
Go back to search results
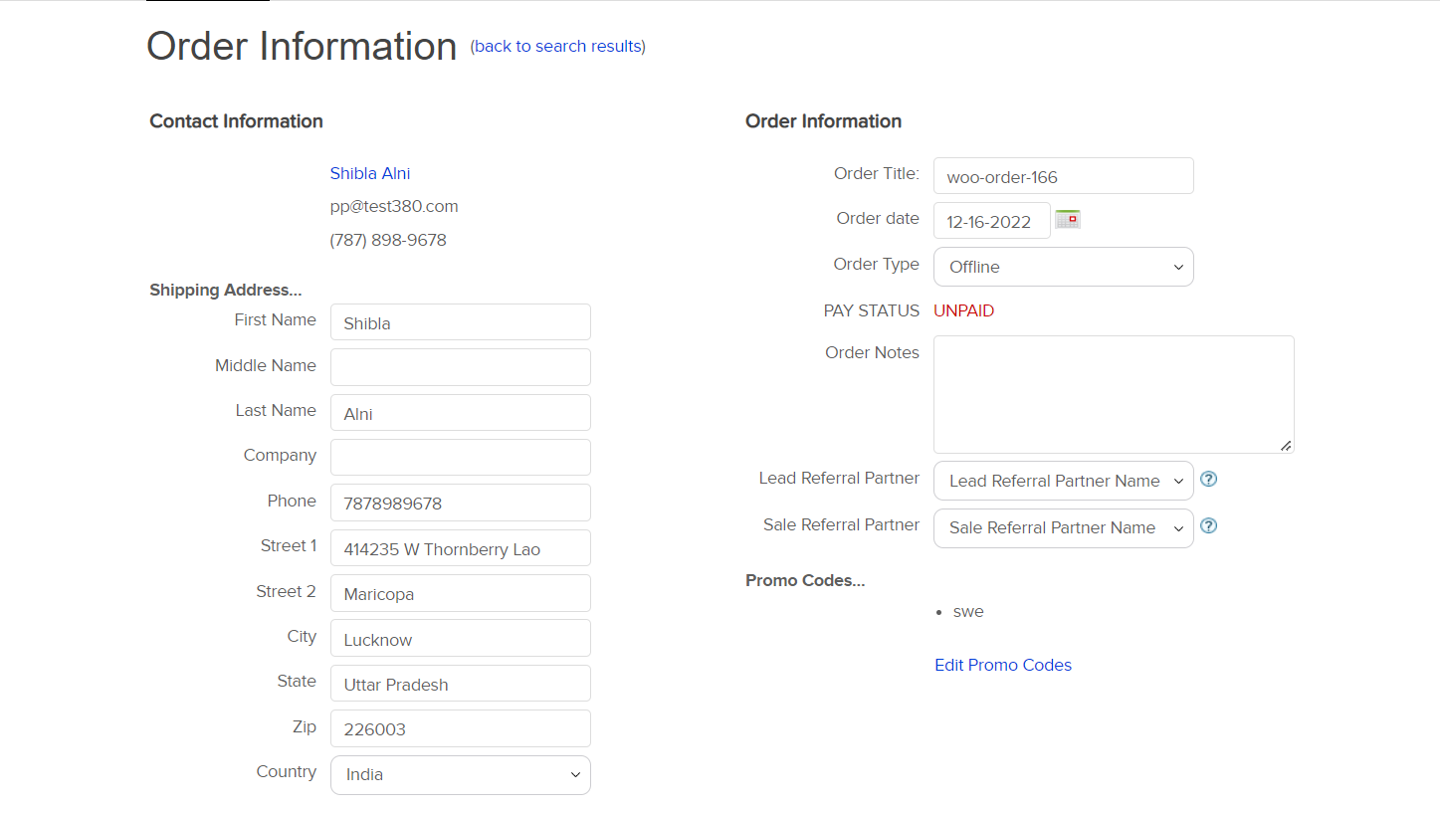tap(556, 46)
